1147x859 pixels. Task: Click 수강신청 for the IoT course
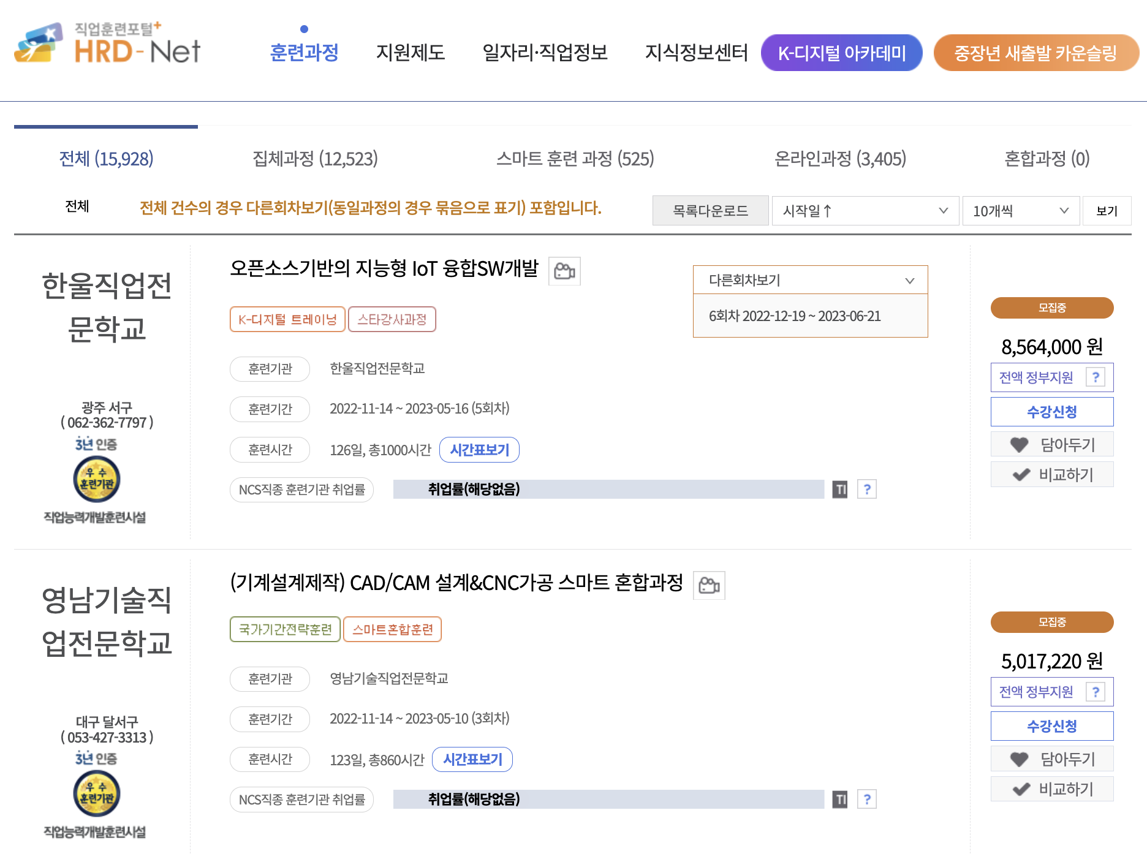click(x=1051, y=412)
